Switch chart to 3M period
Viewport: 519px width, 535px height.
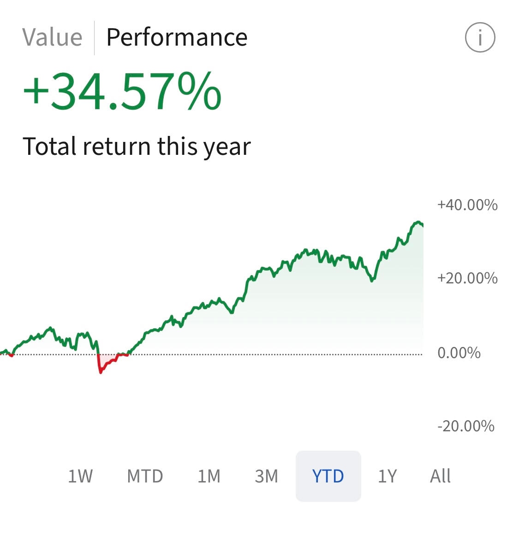pyautogui.click(x=266, y=476)
